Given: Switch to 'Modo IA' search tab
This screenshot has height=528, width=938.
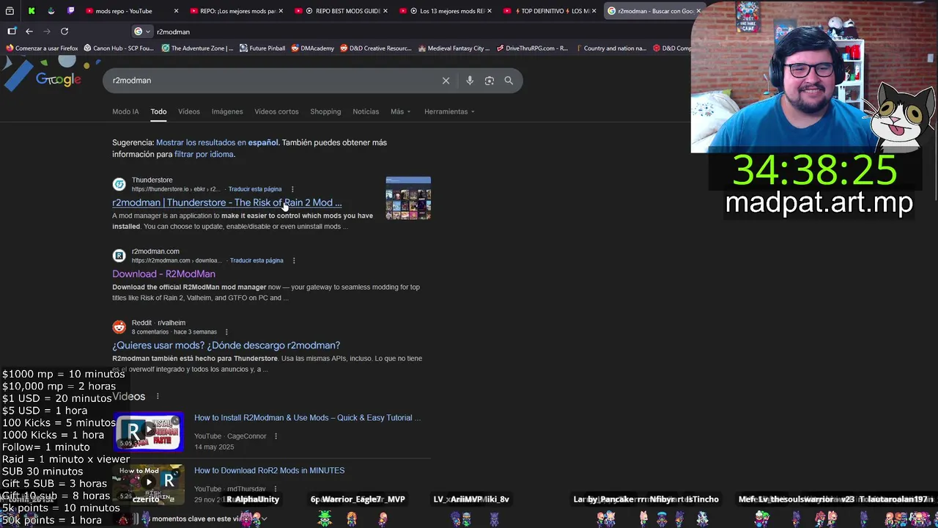Looking at the screenshot, I should click(x=125, y=111).
